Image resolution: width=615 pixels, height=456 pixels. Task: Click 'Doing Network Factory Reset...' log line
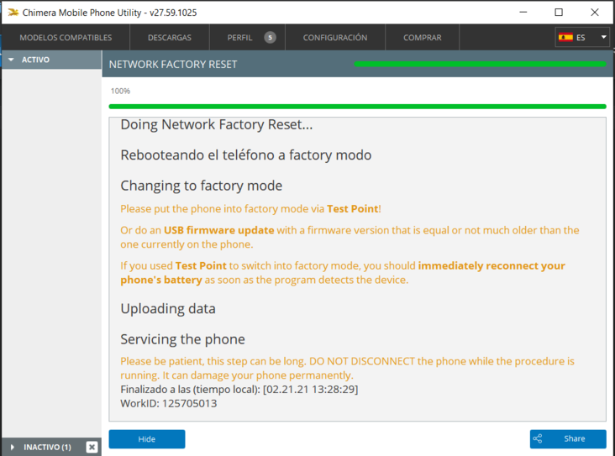click(217, 124)
